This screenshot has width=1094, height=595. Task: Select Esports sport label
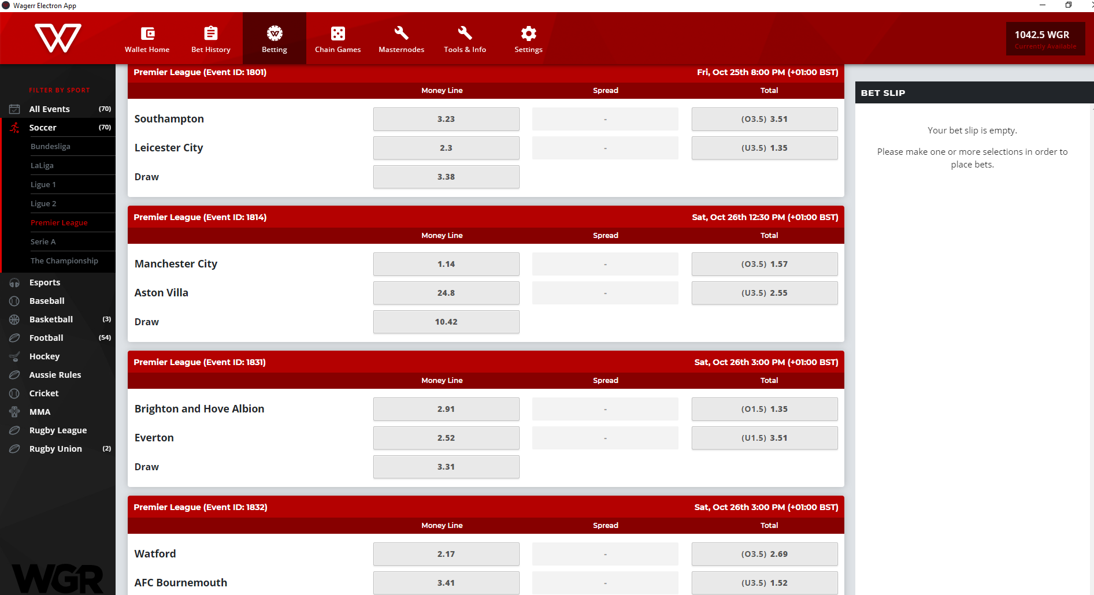click(44, 282)
